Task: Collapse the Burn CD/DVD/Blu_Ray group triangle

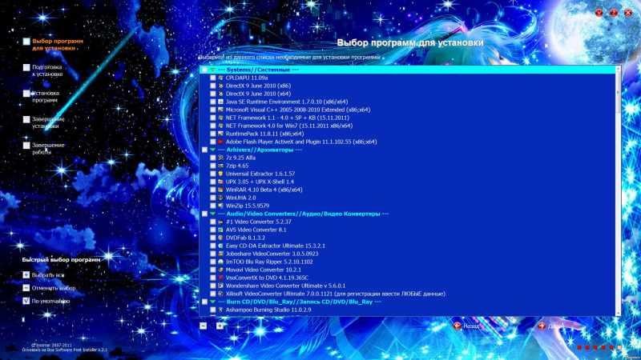Action: pyautogui.click(x=212, y=302)
